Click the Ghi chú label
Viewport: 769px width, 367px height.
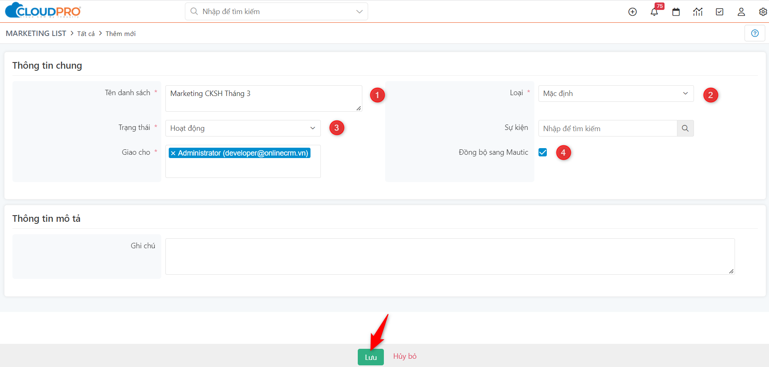point(143,246)
